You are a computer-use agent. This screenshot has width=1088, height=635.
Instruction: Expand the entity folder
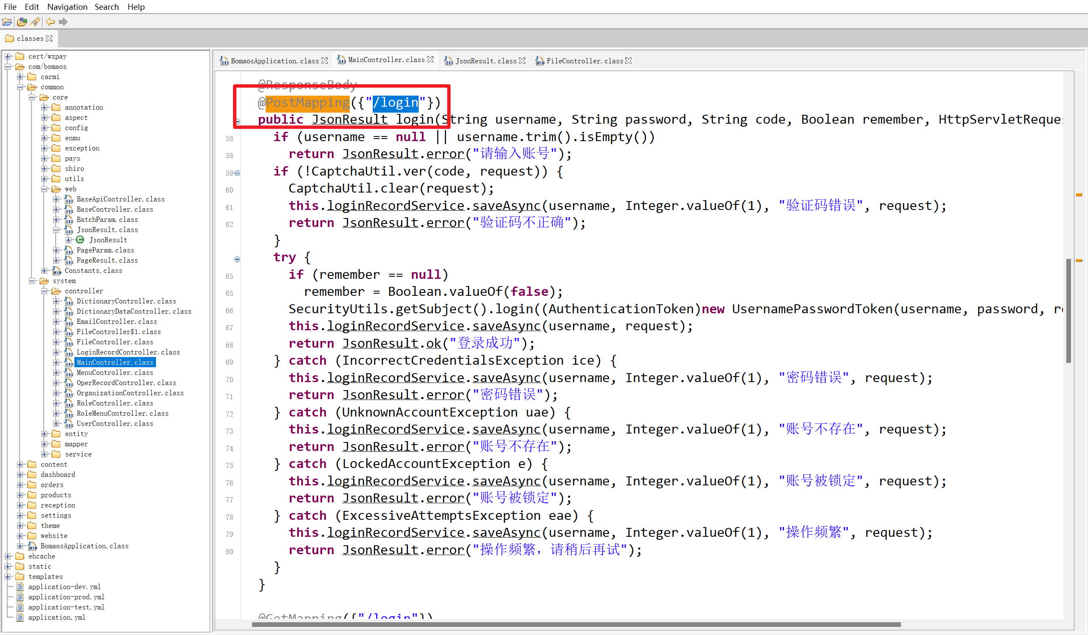(x=44, y=434)
